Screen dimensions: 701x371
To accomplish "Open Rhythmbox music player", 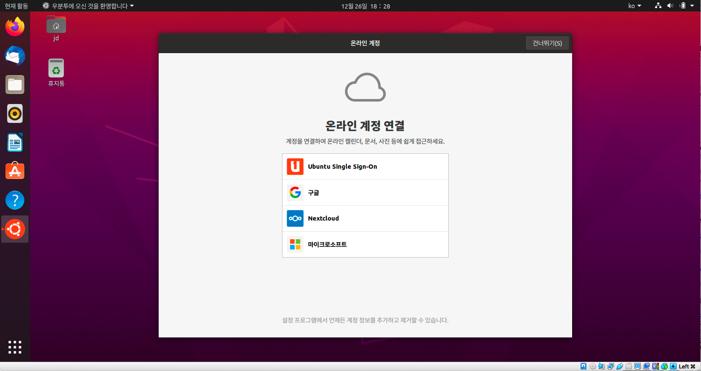I will pos(15,113).
